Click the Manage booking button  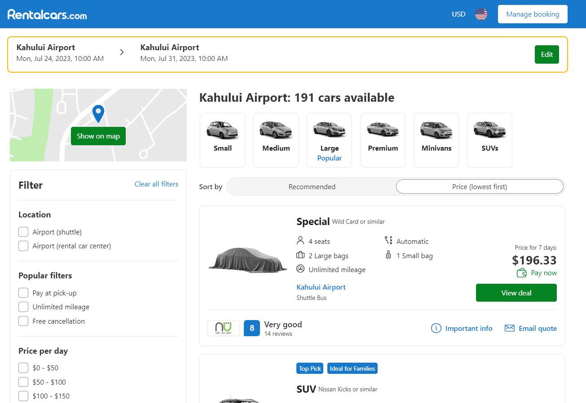coord(533,14)
